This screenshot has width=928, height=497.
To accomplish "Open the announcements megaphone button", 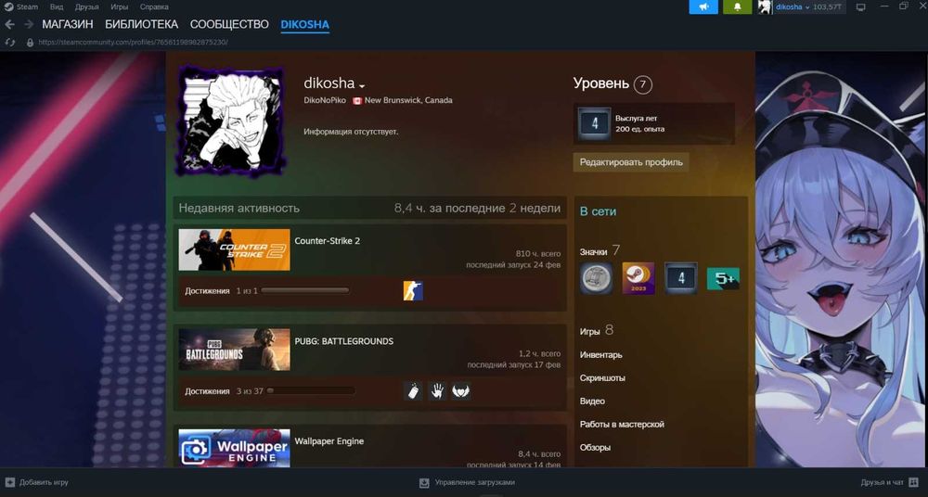I will coord(703,7).
